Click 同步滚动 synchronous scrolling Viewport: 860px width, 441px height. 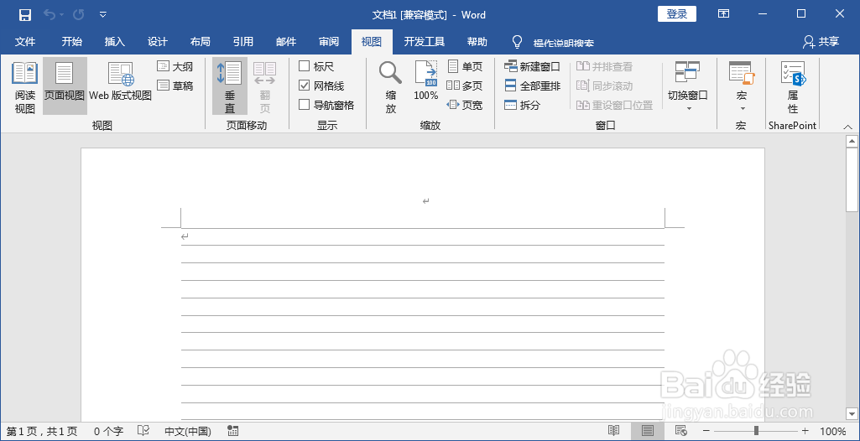tap(604, 86)
